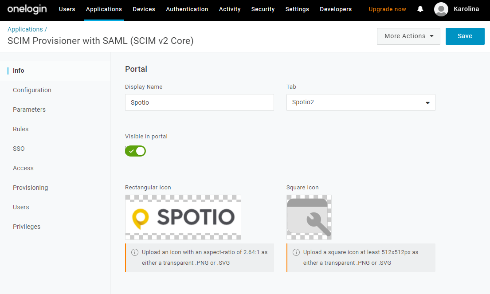
Task: Click the SCIM Provisioner with SAML title
Action: click(x=101, y=41)
